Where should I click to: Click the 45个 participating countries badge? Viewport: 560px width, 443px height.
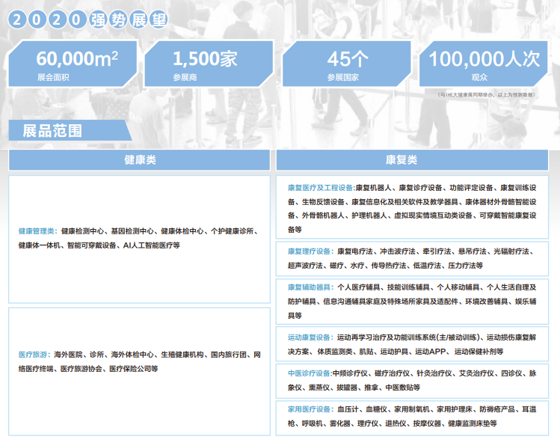[346, 64]
